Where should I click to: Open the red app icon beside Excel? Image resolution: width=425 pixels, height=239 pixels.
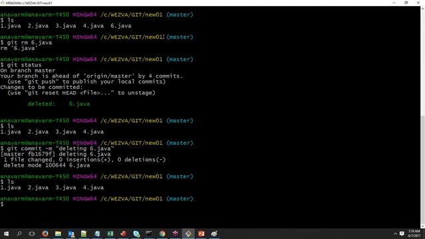(123, 234)
